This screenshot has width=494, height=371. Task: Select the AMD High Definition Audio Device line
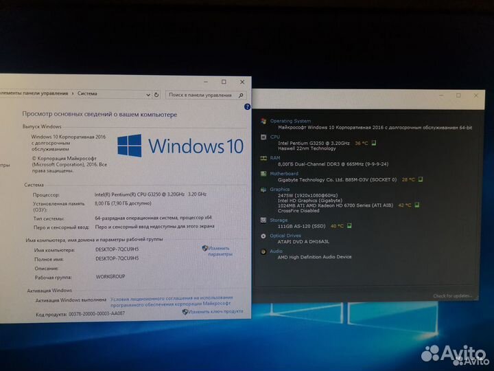[314, 257]
